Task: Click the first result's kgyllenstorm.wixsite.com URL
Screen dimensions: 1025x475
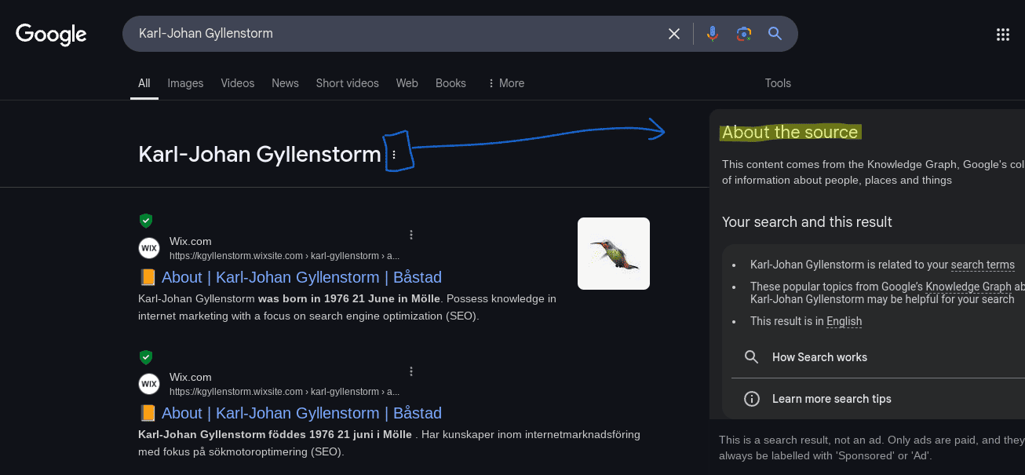Action: tap(284, 256)
